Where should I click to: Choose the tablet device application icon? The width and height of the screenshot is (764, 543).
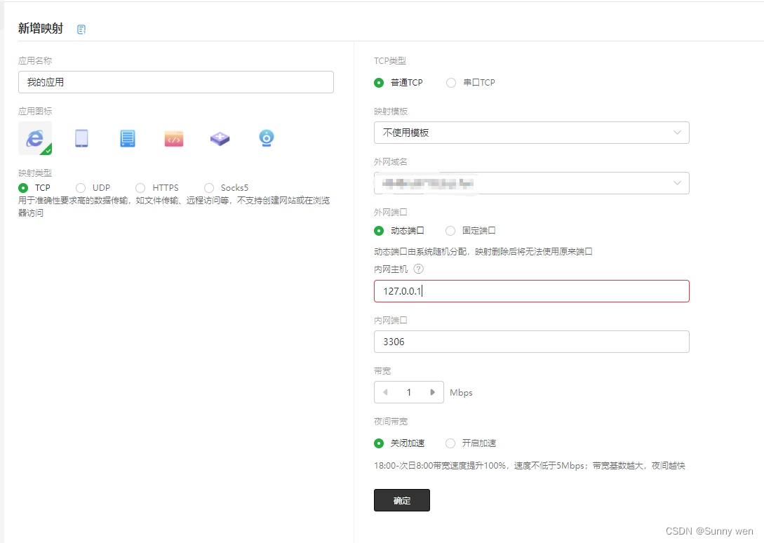tap(81, 138)
